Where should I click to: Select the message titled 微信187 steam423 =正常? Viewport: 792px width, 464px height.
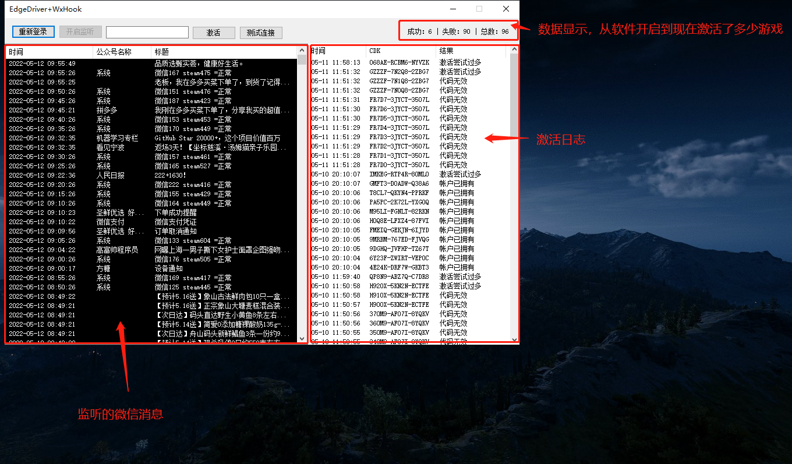point(151,101)
